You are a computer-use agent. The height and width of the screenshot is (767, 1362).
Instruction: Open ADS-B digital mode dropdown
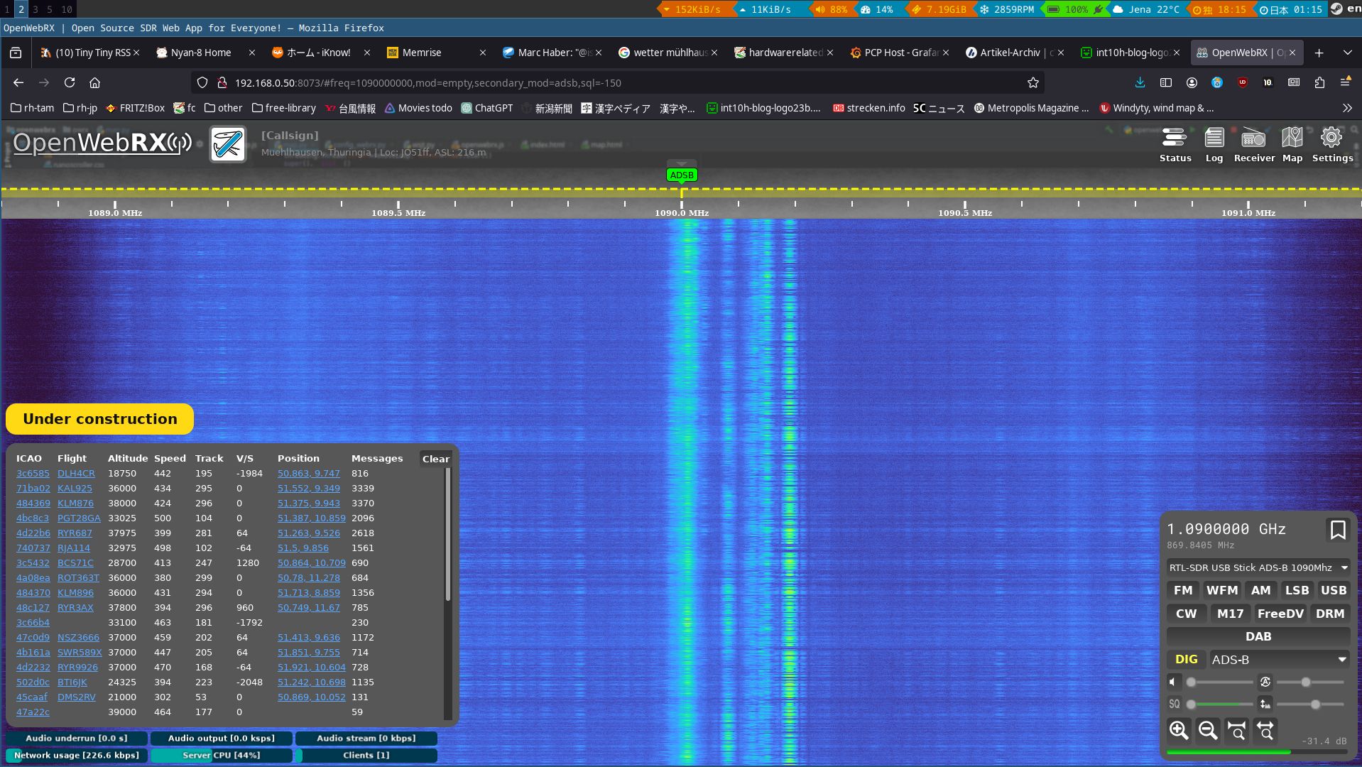click(x=1279, y=660)
